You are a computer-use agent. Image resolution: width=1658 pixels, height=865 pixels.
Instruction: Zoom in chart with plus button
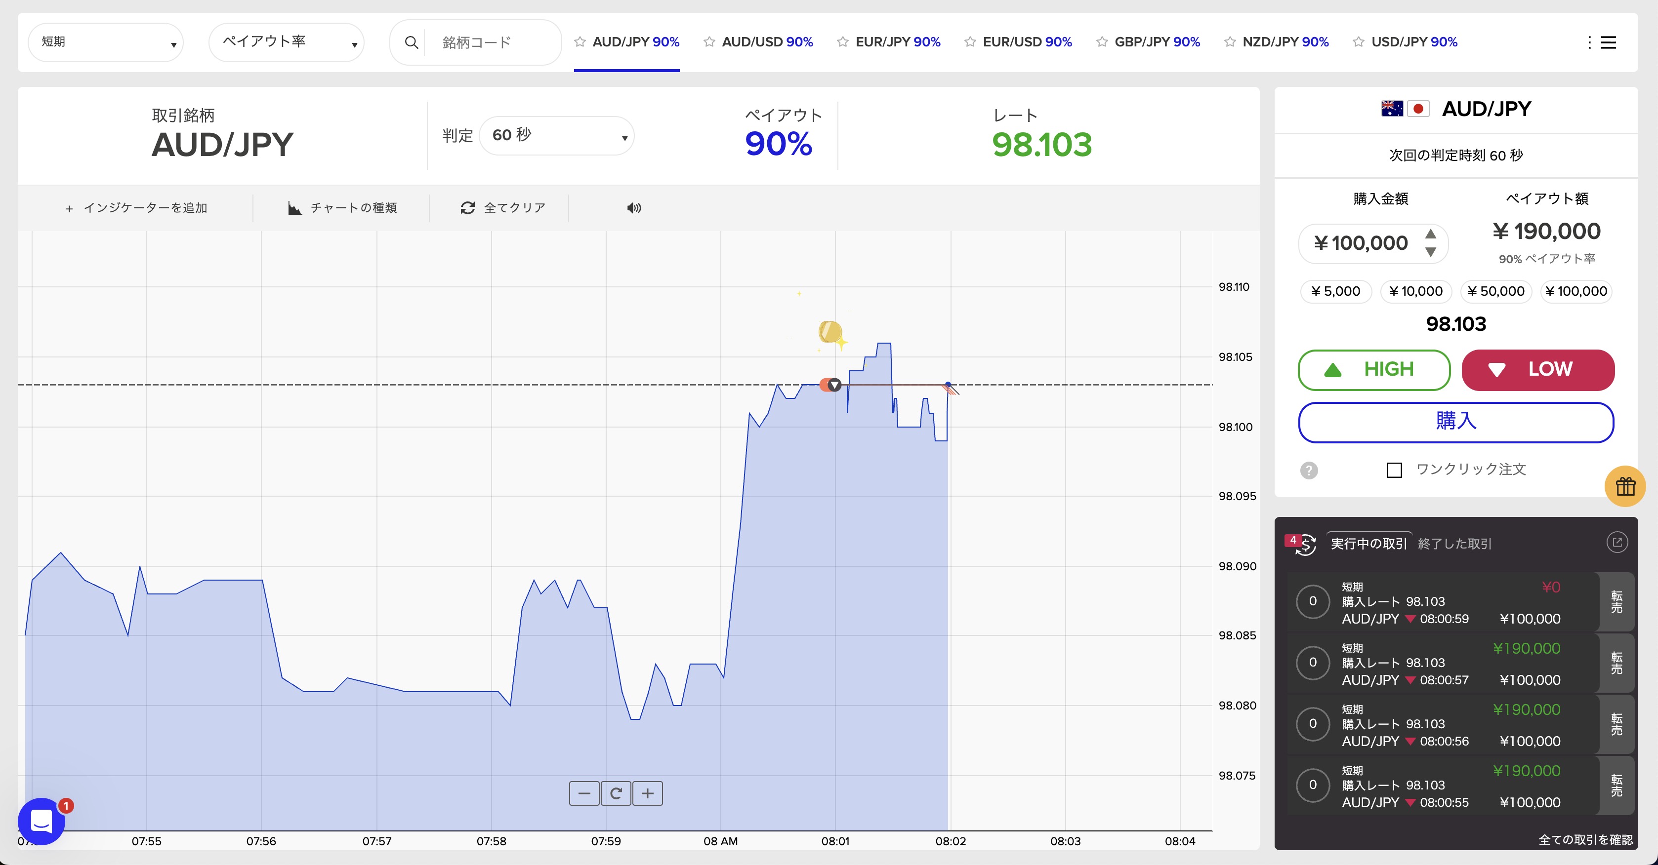tap(648, 793)
